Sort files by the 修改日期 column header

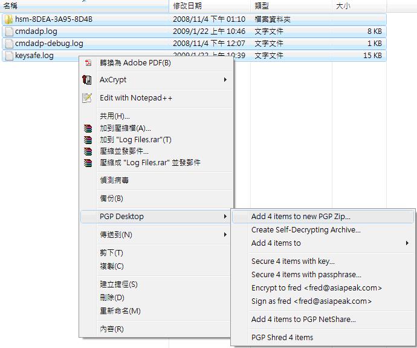point(187,5)
